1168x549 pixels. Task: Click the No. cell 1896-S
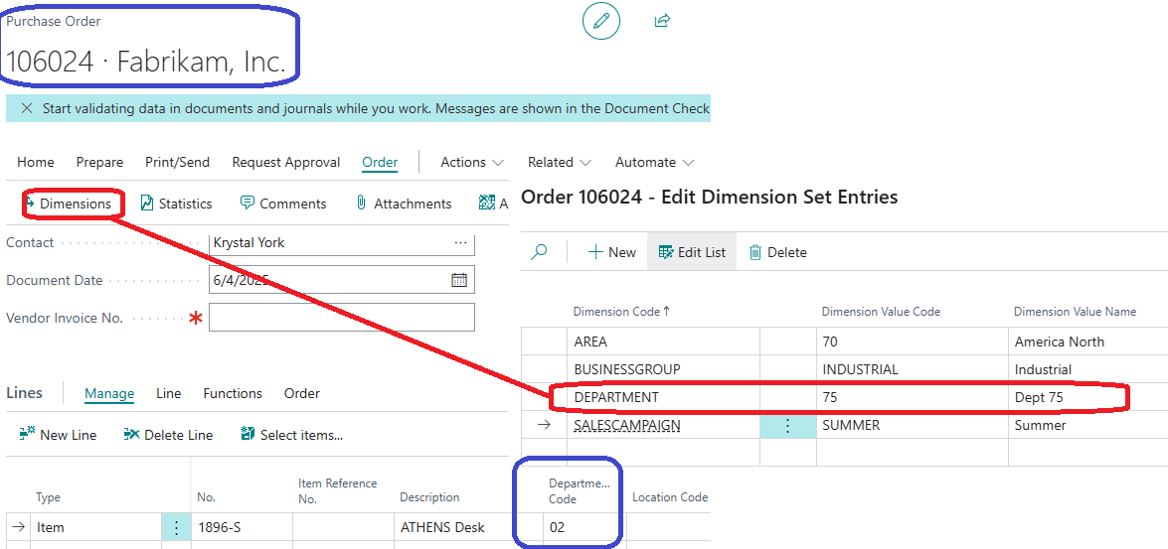[x=242, y=527]
